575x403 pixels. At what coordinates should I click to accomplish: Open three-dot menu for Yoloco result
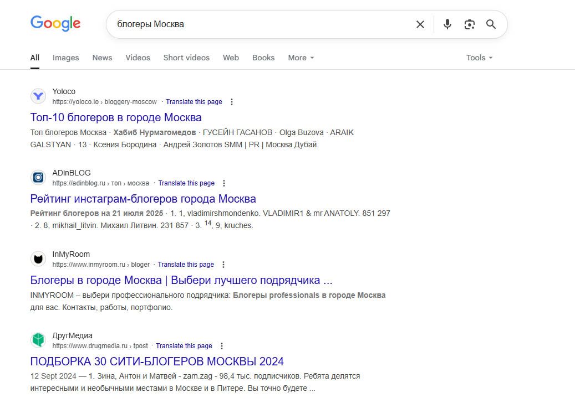point(231,102)
